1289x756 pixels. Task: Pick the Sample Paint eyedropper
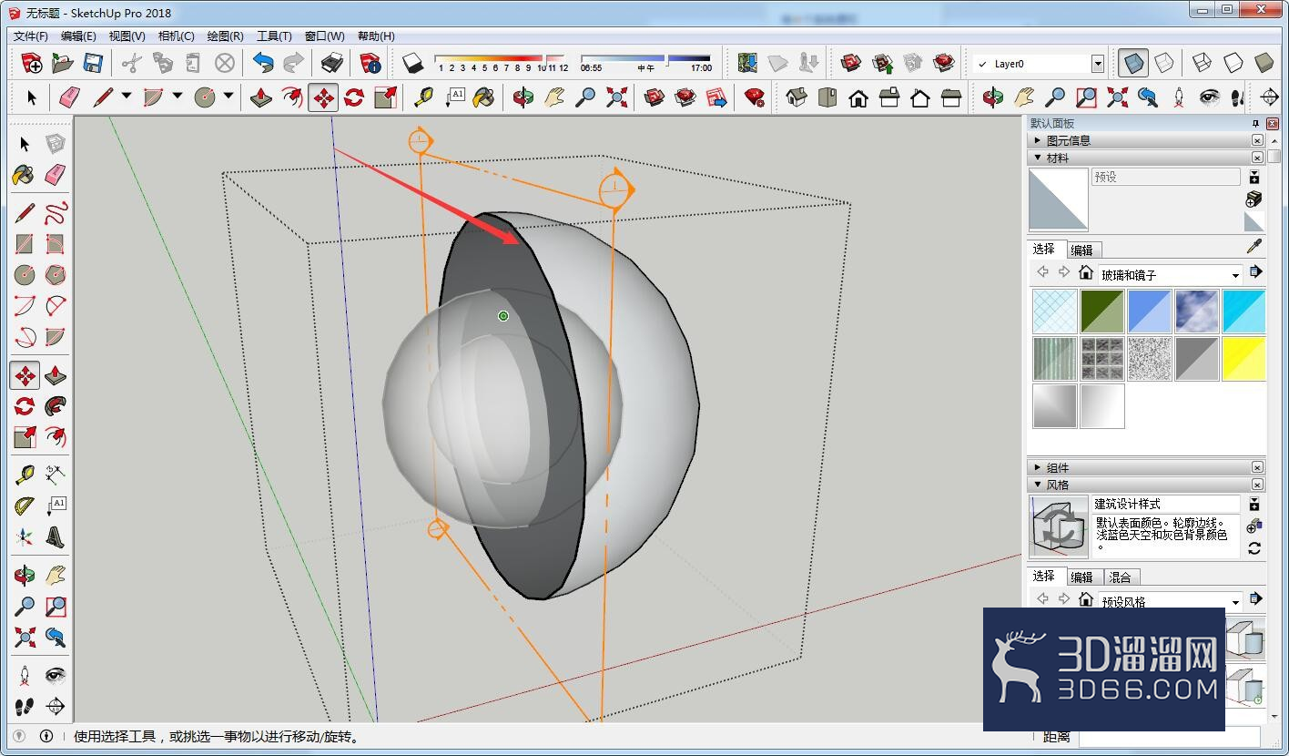[x=1254, y=247]
